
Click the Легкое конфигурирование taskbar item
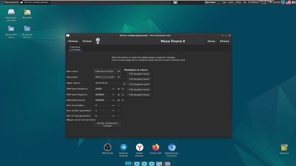point(35,2)
